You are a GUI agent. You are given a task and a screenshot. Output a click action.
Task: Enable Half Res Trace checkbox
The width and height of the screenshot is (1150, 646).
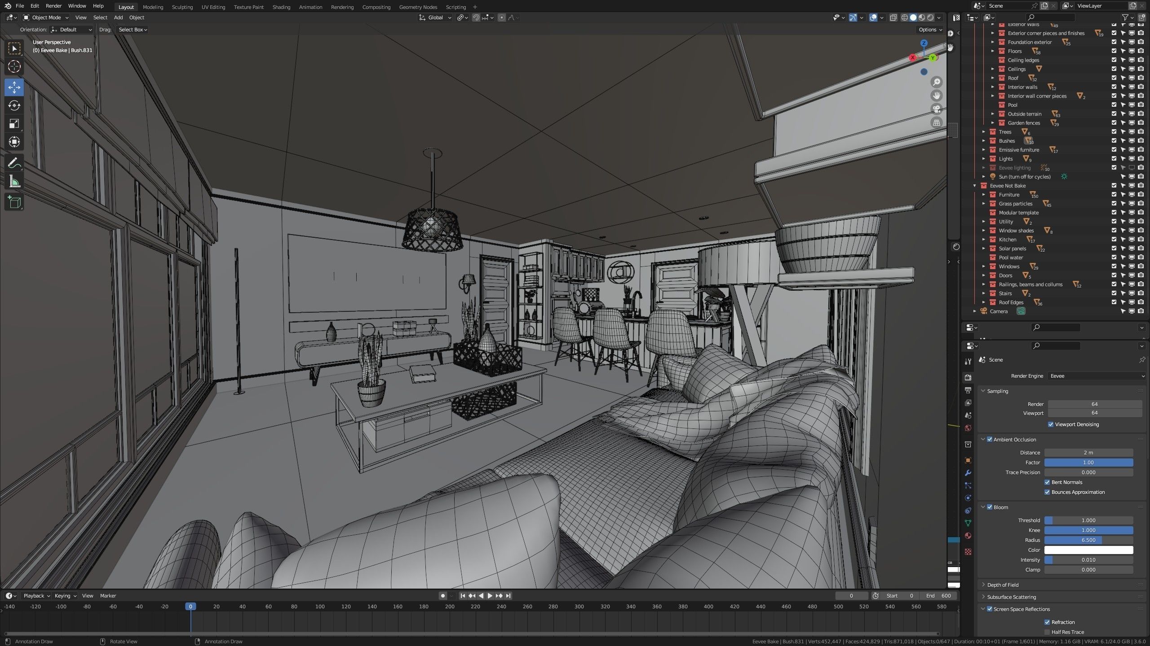(1047, 632)
